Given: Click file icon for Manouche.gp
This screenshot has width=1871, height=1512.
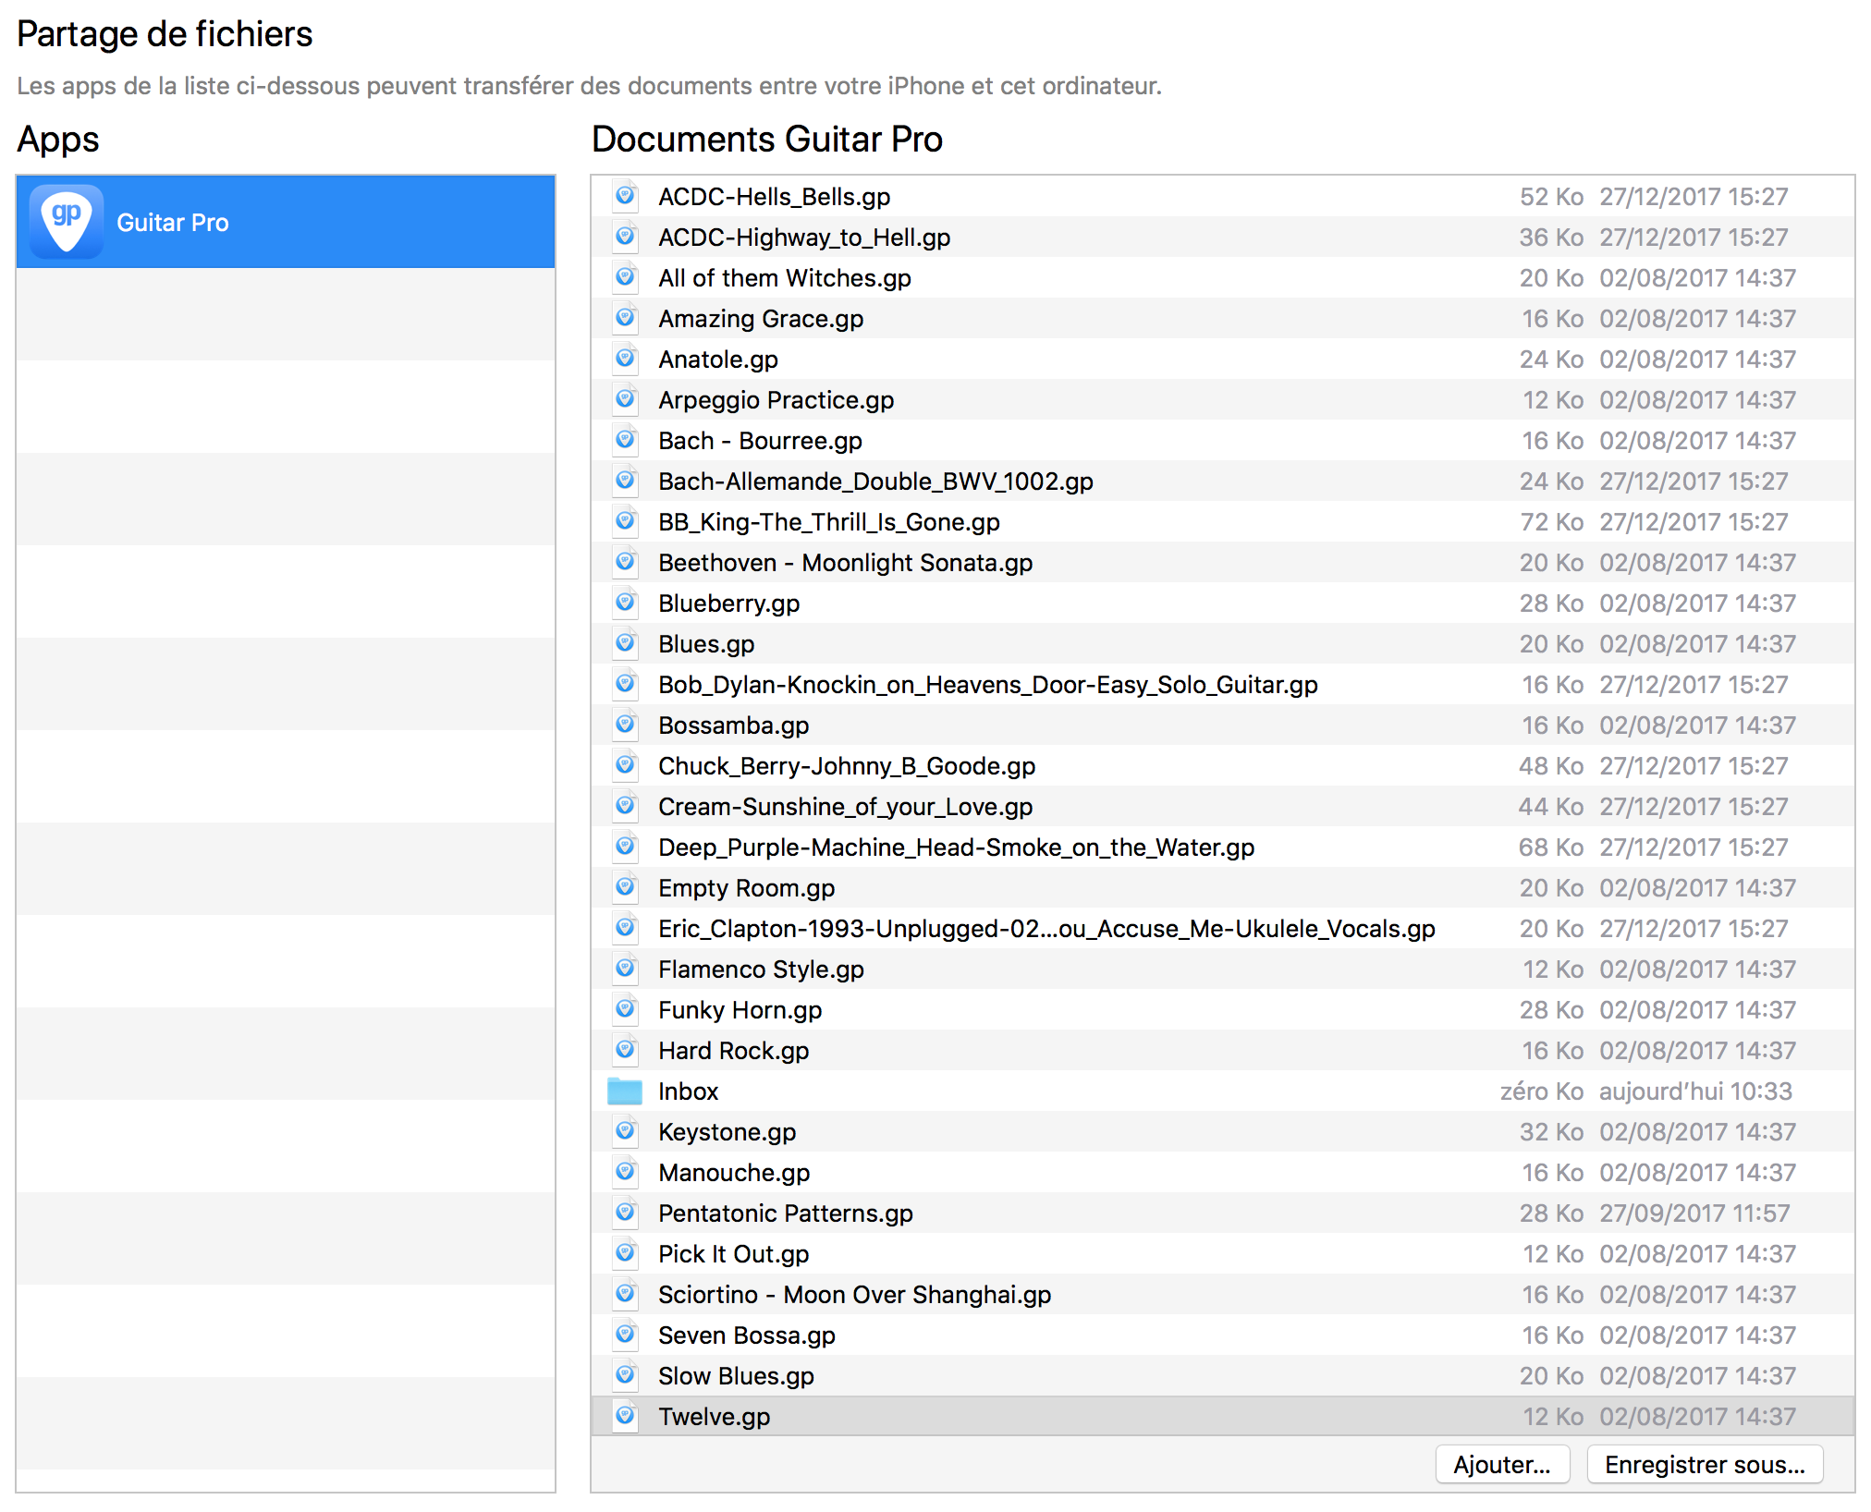Looking at the screenshot, I should click(x=626, y=1173).
